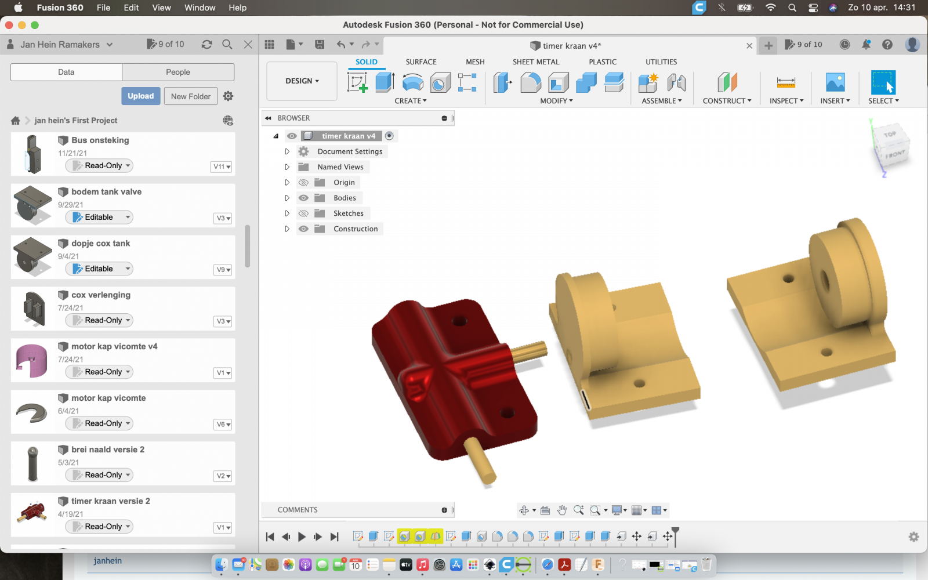Switch to the People tab
This screenshot has width=928, height=580.
(178, 72)
